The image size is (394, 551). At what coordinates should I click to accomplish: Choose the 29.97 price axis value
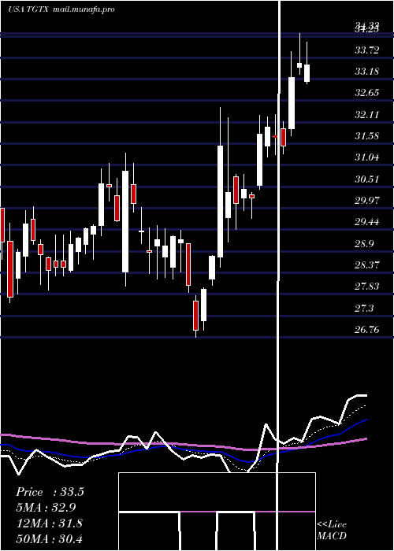tap(367, 201)
